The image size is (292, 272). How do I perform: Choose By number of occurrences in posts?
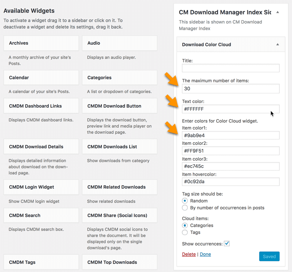(185, 208)
